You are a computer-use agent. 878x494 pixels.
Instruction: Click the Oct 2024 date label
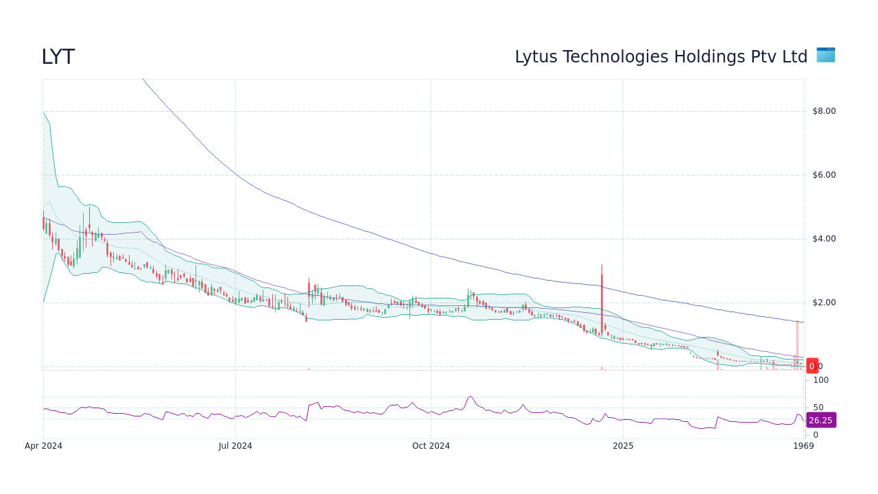tap(431, 446)
